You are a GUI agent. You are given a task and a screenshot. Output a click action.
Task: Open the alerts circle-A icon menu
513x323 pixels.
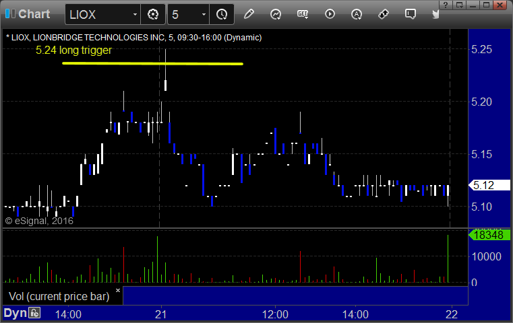357,14
